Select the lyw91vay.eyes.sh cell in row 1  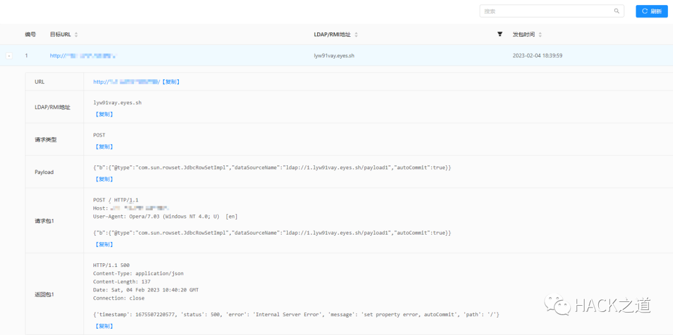point(334,56)
